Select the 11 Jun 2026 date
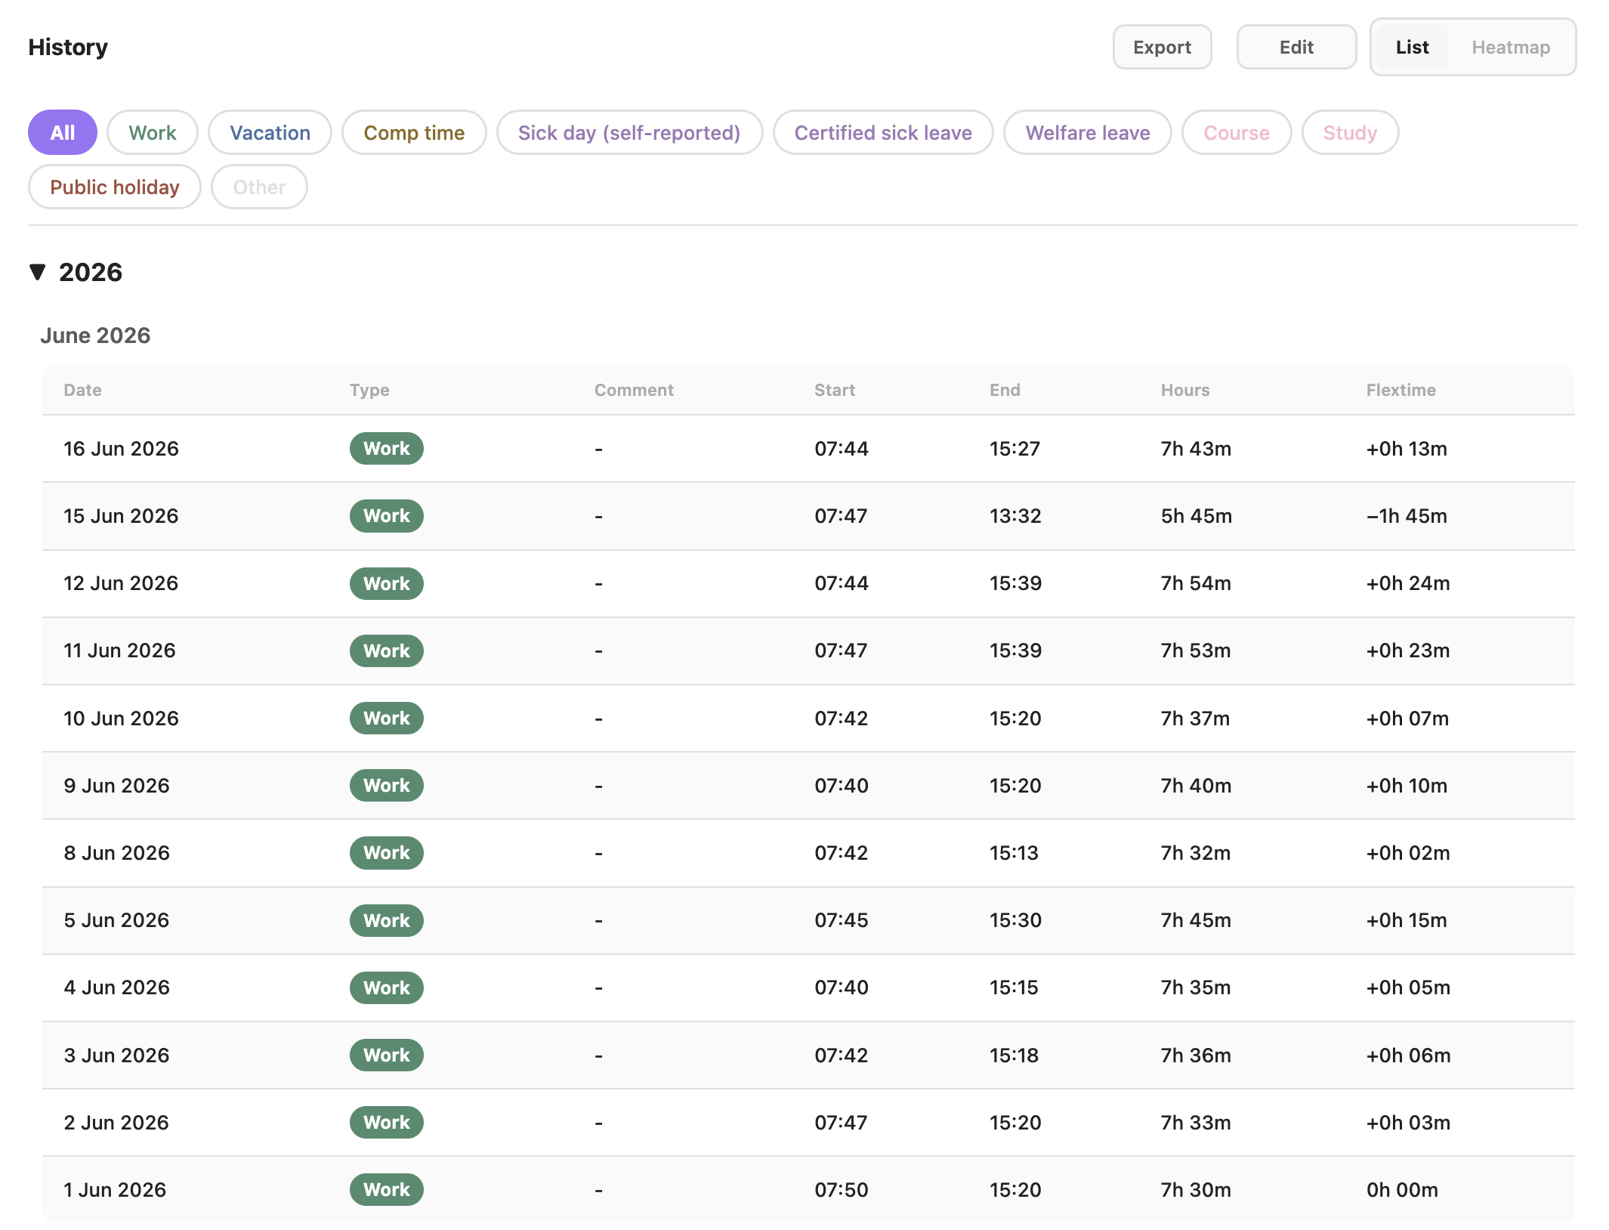Viewport: 1609px width, 1230px height. [x=119, y=651]
